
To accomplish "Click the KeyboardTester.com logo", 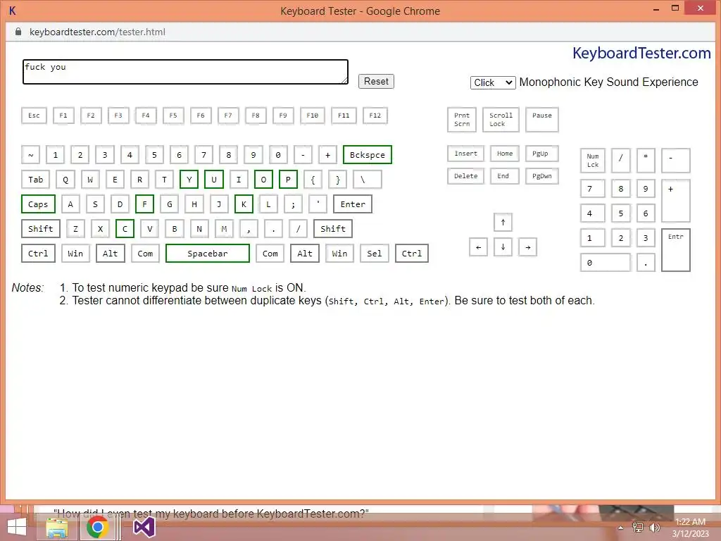I will click(x=641, y=53).
